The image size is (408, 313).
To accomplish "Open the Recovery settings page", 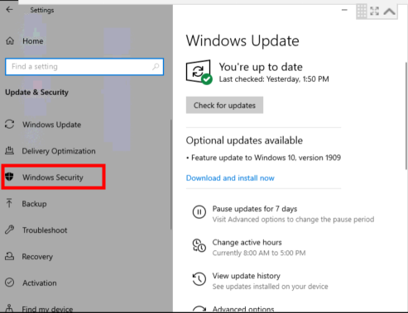I will pyautogui.click(x=37, y=257).
